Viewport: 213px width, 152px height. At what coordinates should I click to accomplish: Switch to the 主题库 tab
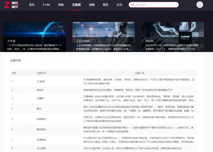pyautogui.click(x=76, y=5)
